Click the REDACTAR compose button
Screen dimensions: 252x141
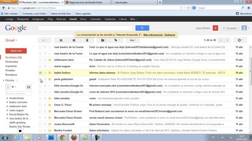tap(16, 51)
